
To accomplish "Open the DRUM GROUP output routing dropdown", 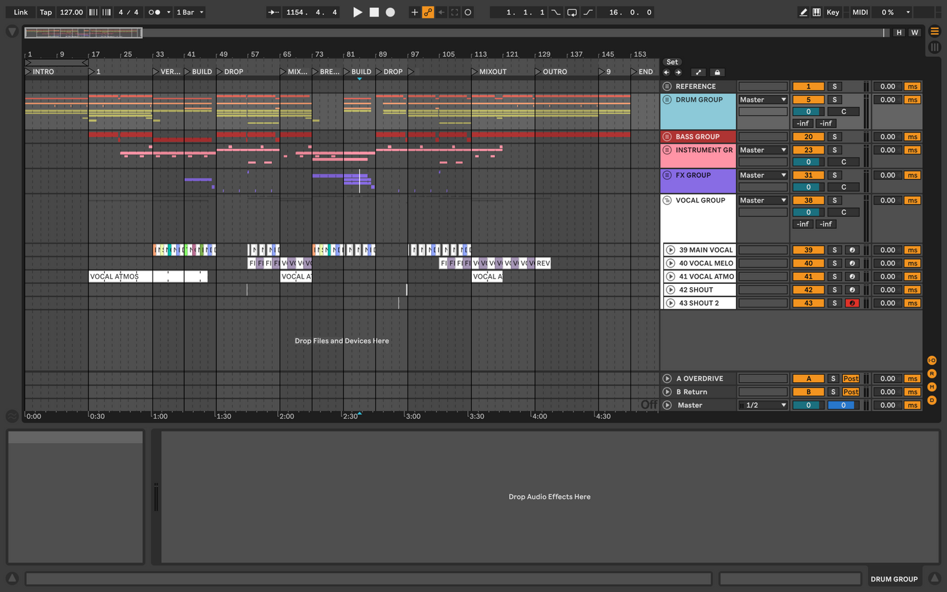I will point(763,100).
